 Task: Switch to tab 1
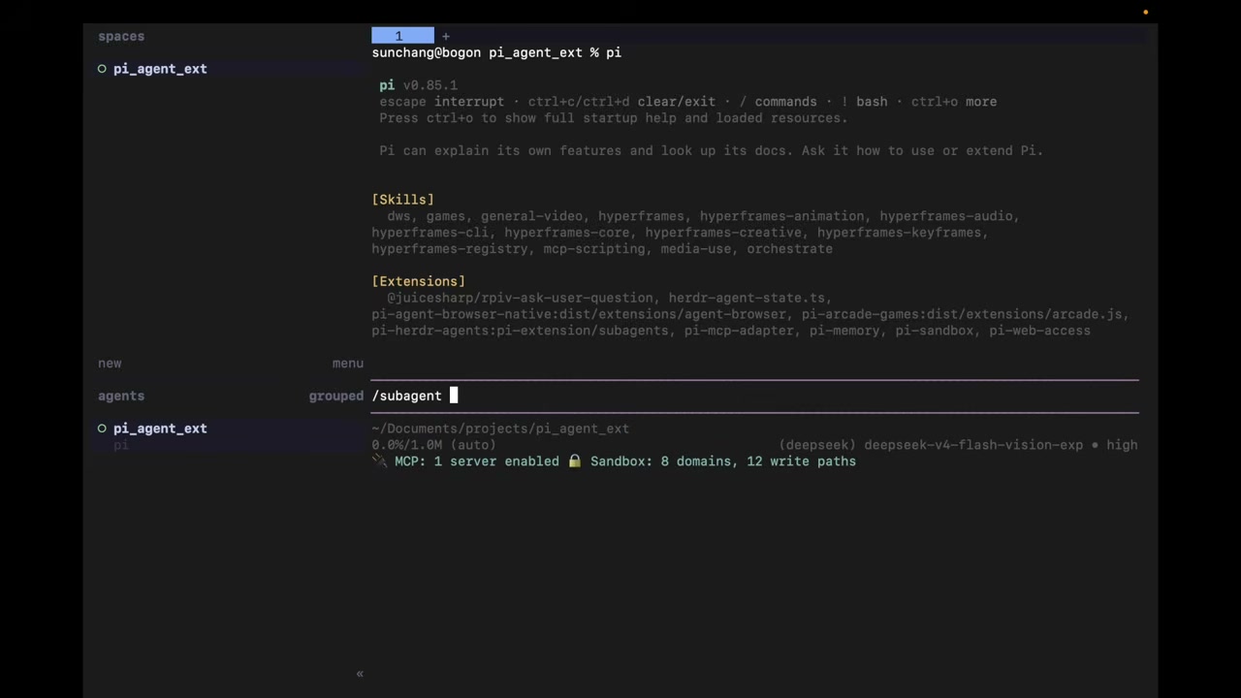(402, 36)
